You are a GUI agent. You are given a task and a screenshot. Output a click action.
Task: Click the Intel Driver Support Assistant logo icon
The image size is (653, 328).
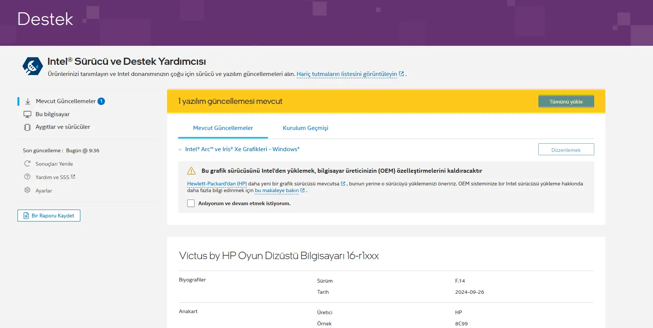32,66
